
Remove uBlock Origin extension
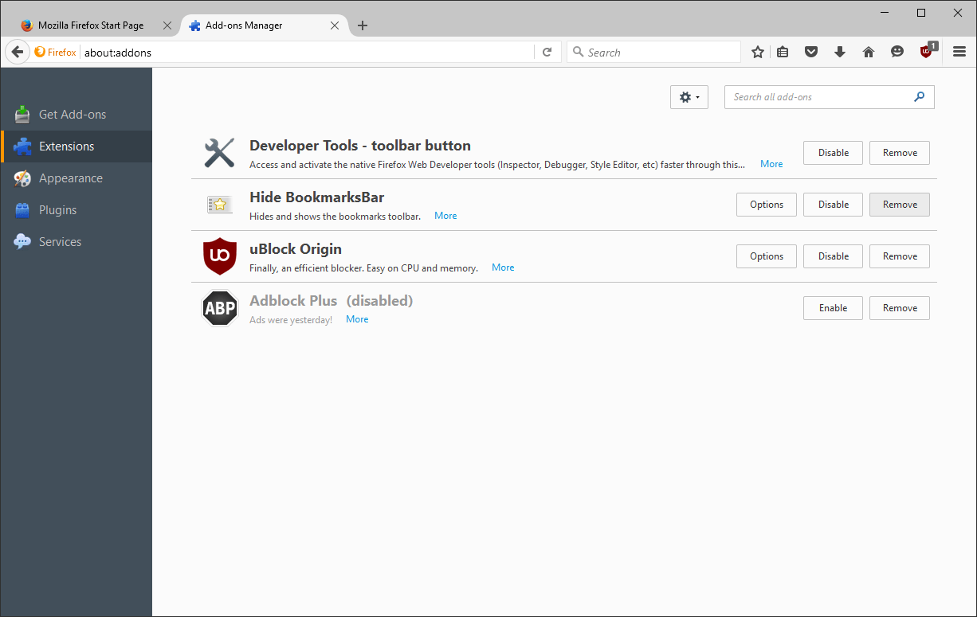(900, 256)
